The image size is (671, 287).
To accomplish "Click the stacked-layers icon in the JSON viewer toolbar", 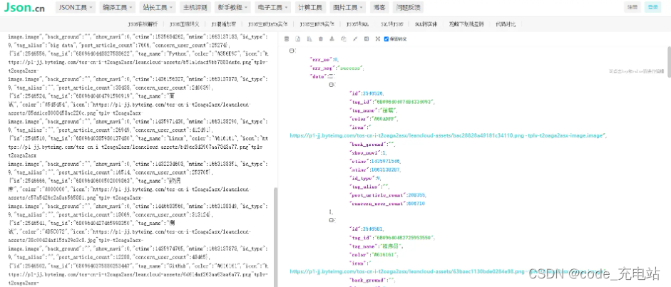I will point(287,39).
